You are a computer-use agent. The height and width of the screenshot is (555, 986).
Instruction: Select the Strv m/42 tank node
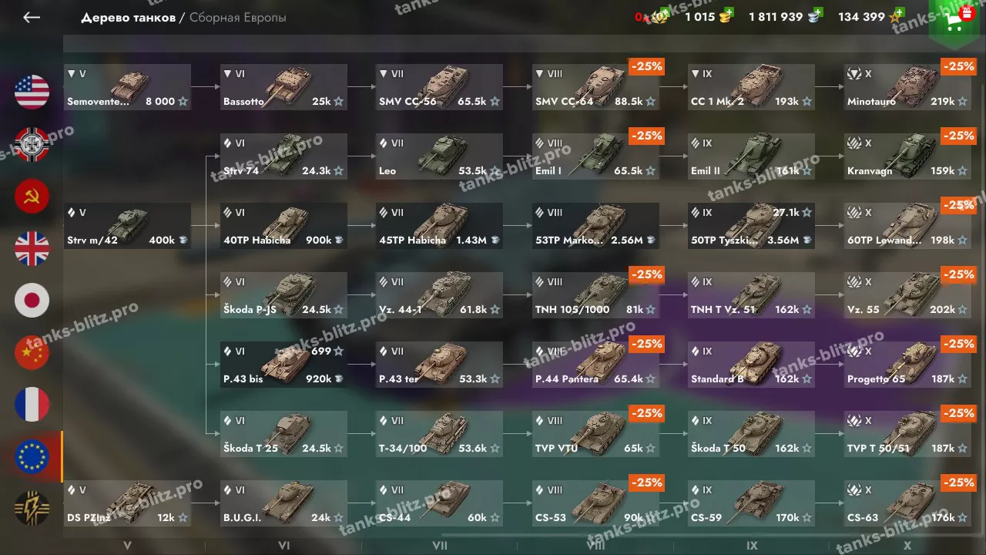[x=127, y=226]
